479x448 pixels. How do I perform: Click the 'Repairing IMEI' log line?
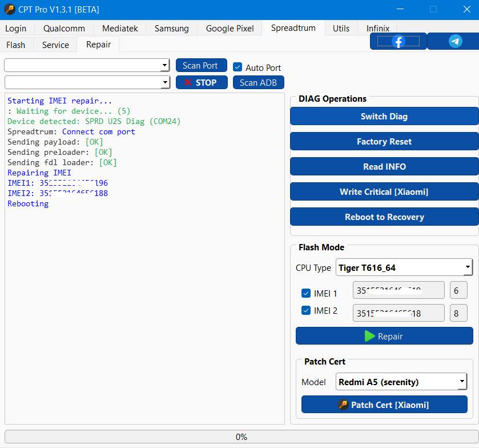click(x=39, y=173)
